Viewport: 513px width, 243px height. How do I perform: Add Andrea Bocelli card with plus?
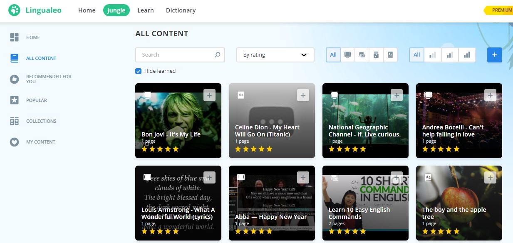(490, 95)
